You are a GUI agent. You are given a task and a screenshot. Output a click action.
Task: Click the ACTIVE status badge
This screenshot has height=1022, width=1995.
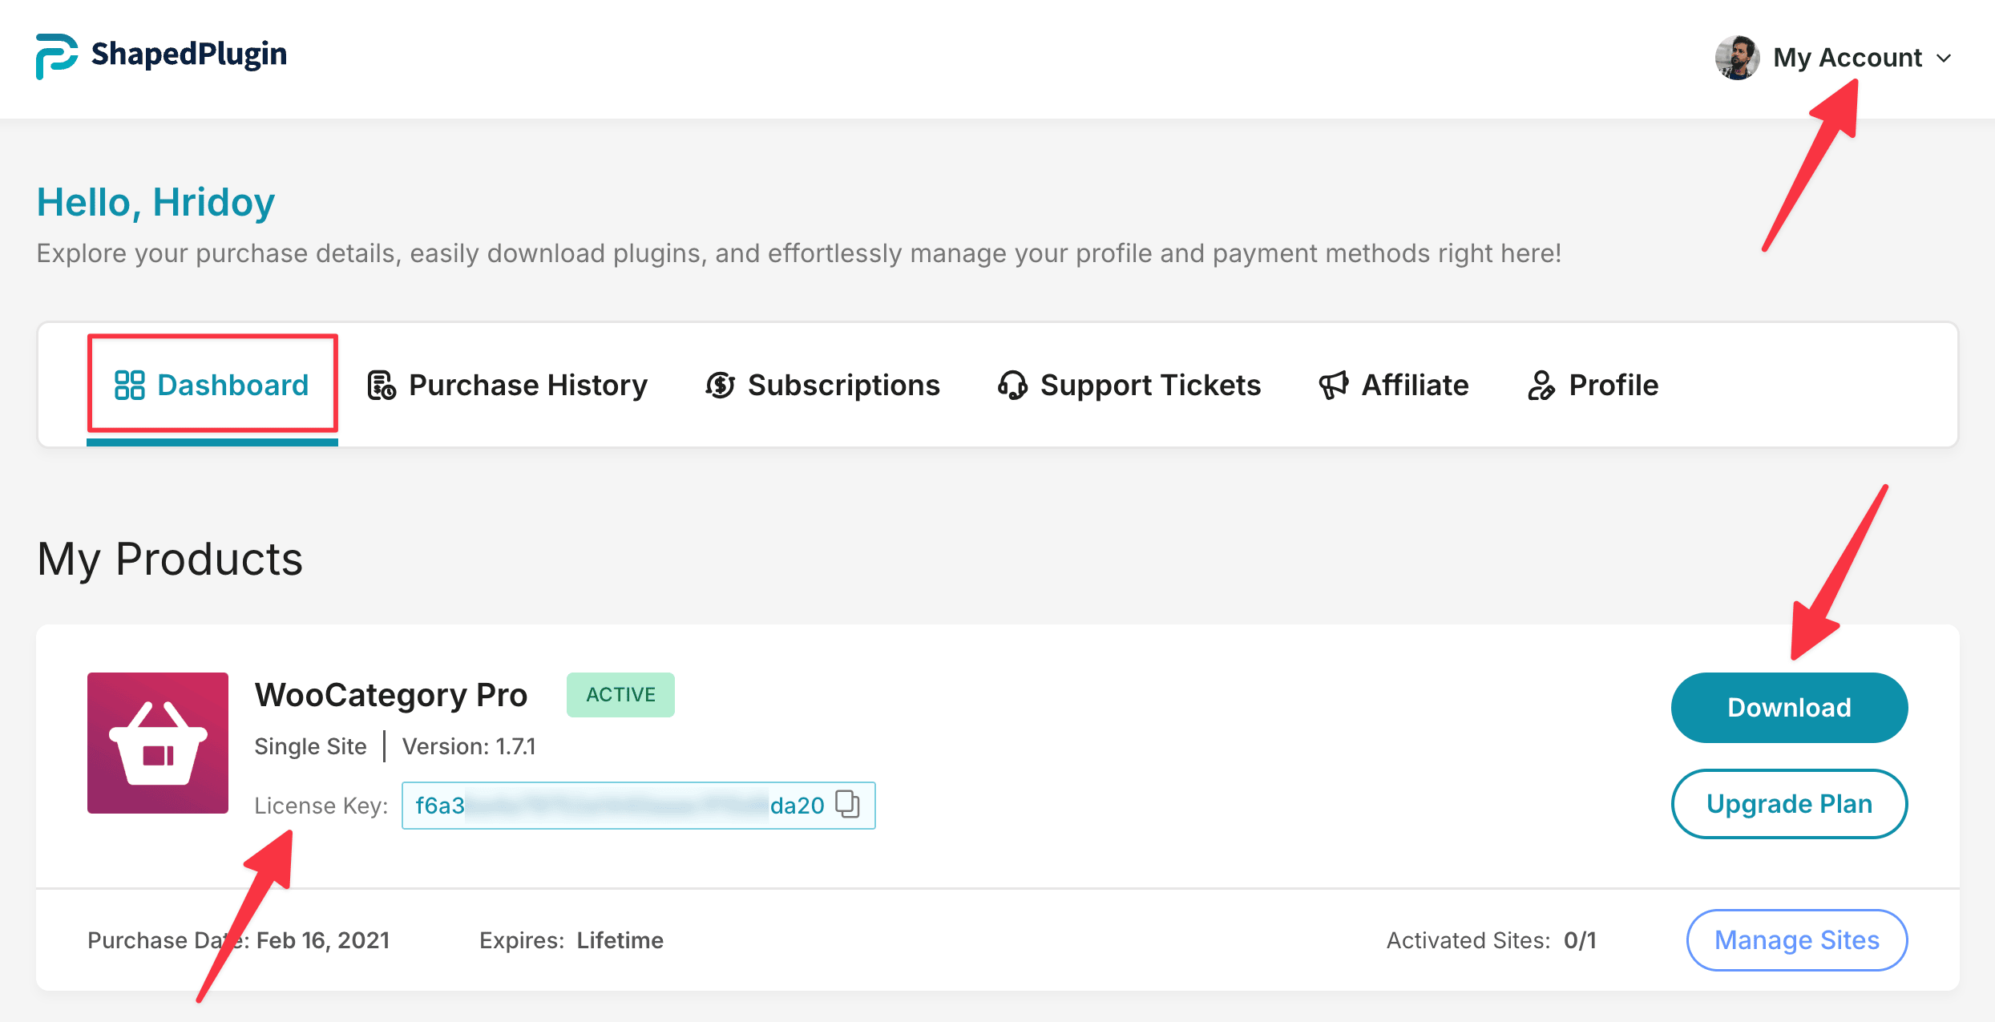pos(620,695)
